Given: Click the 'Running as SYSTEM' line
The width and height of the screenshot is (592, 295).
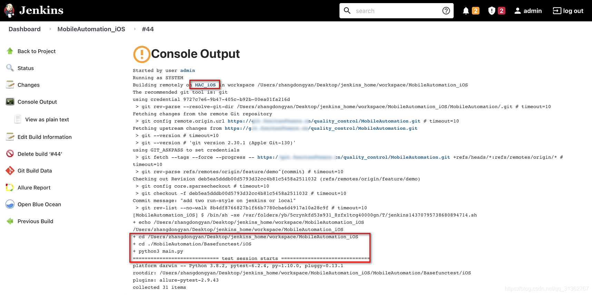Looking at the screenshot, I should click(x=158, y=78).
